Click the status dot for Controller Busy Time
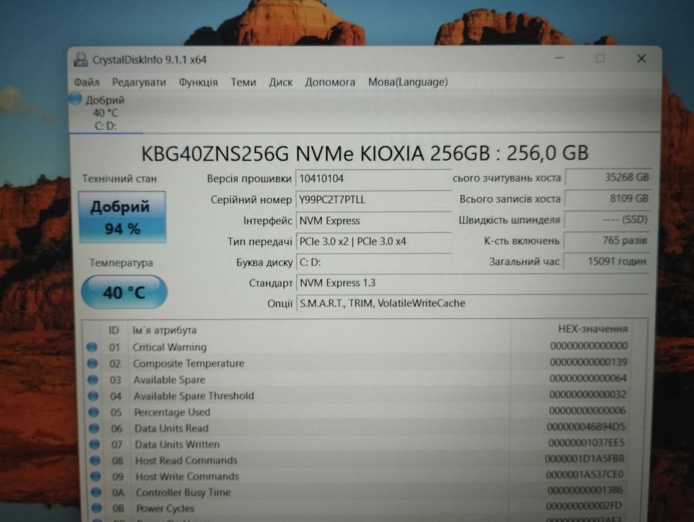 96,492
